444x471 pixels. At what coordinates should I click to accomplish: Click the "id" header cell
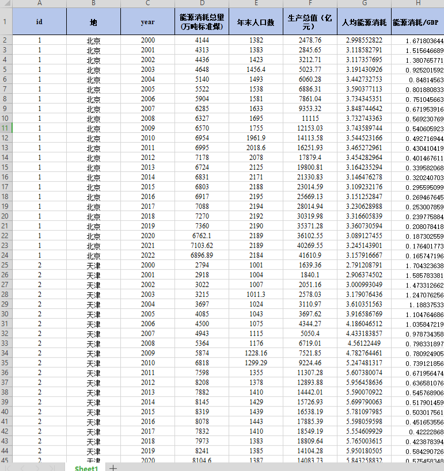pos(39,21)
